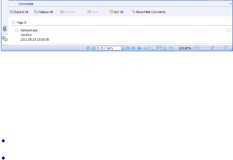Switch to continuous page layout
Viewport: 233px width, 160px height.
click(x=159, y=48)
